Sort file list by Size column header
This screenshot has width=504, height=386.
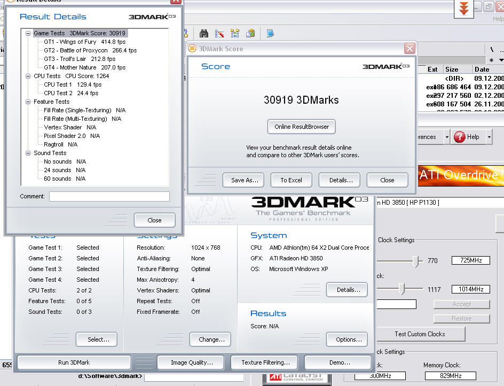[x=458, y=69]
